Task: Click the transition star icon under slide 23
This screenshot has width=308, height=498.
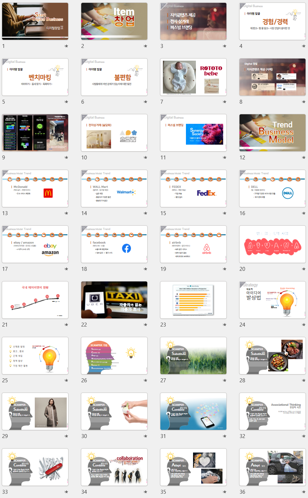Action: tap(224, 325)
